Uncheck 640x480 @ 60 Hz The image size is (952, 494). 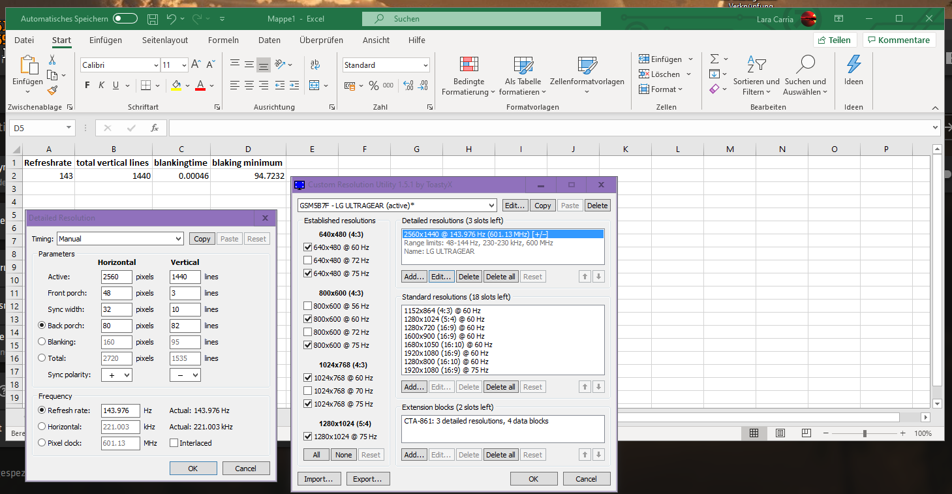pyautogui.click(x=308, y=247)
